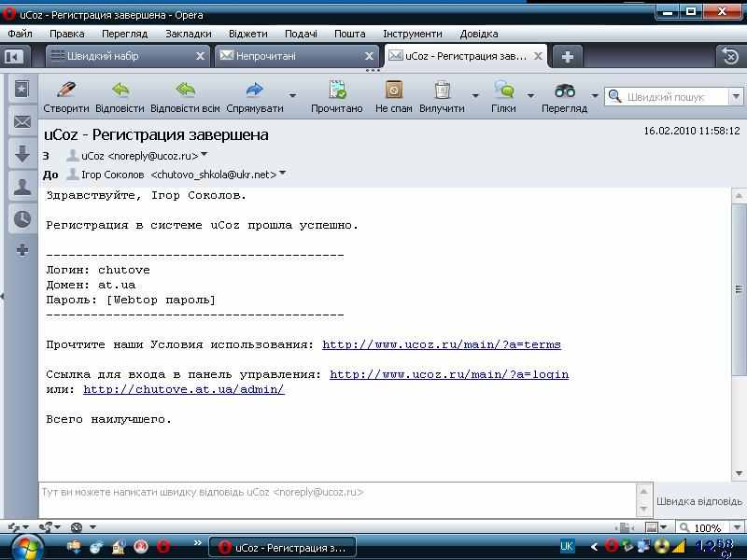
Task: Click the uCoz Opera taskbar button
Action: coord(283,548)
